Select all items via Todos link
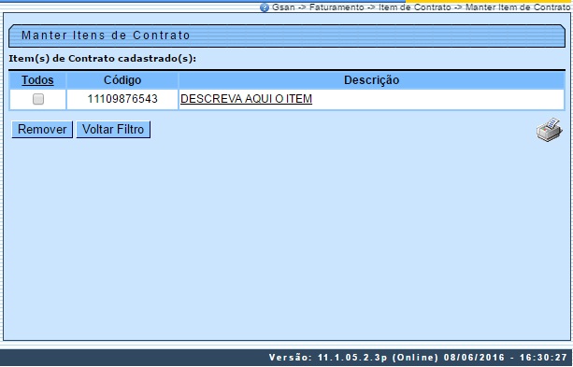Viewport: 573px width, 367px height. (37, 80)
